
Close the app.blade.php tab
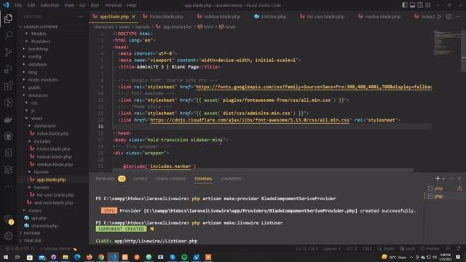coord(133,17)
